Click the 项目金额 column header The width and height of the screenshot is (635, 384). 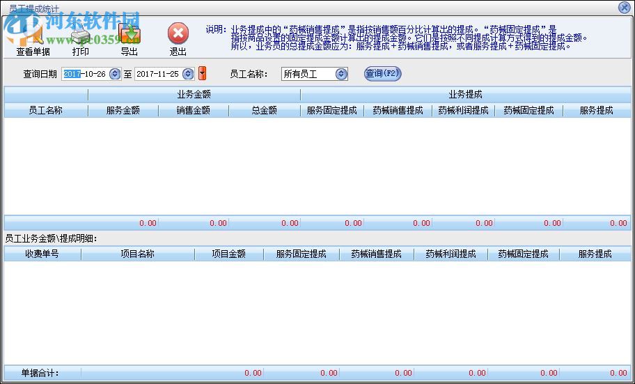point(229,254)
